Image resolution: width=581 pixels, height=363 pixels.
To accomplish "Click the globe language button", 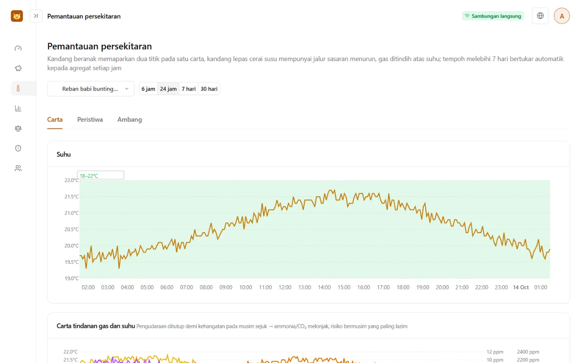I will pos(540,16).
